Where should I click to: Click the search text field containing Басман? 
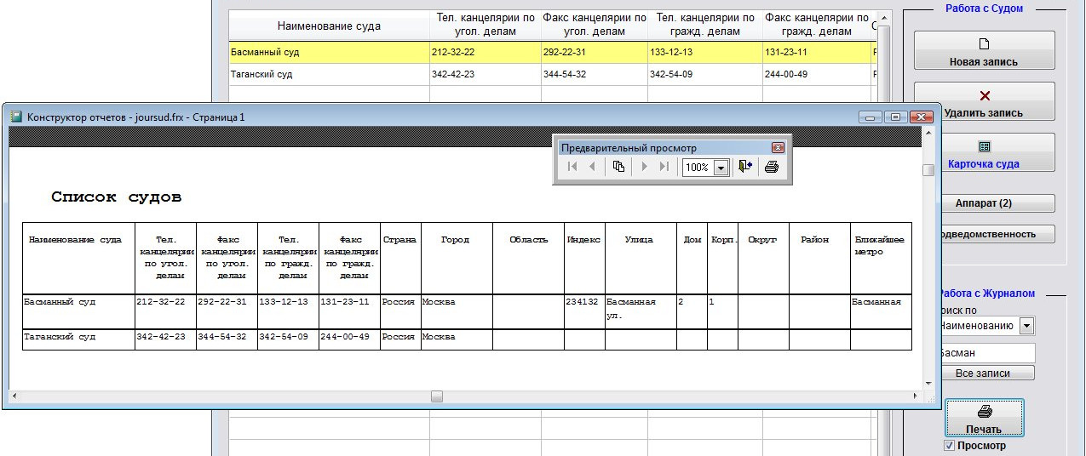point(985,352)
